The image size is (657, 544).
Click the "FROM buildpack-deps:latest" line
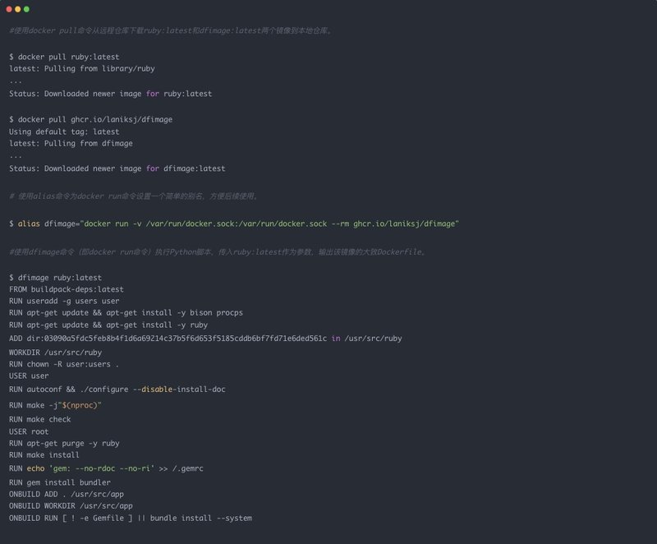pos(67,289)
